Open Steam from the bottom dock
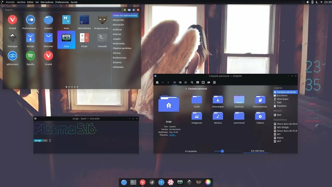The height and width of the screenshot is (187, 332). pyautogui.click(x=152, y=182)
